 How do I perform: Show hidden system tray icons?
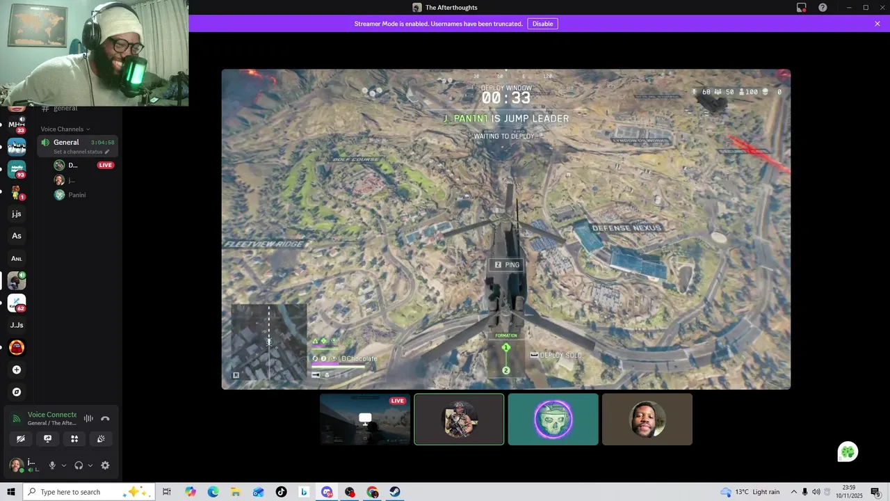coord(793,492)
